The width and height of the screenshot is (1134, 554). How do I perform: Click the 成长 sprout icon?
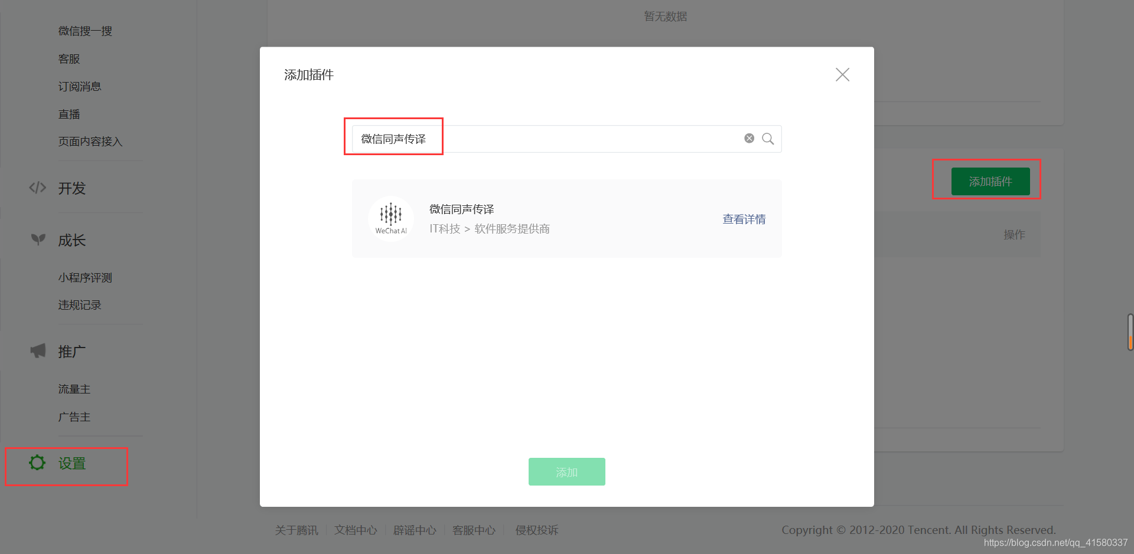pyautogui.click(x=38, y=239)
